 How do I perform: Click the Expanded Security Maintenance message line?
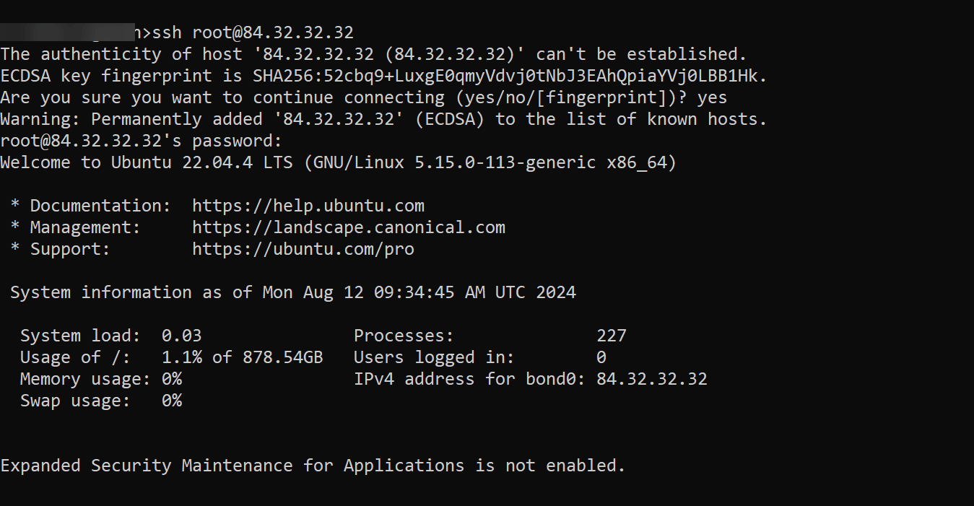click(313, 466)
